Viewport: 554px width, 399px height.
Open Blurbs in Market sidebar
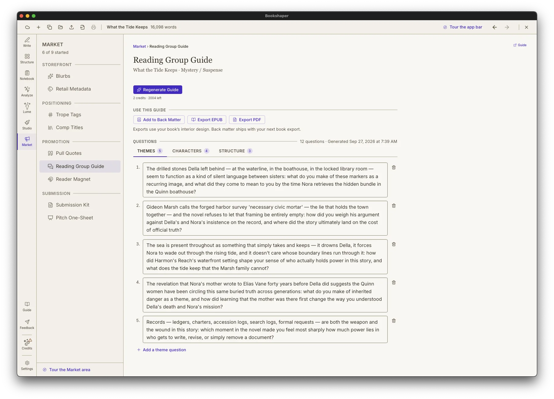point(80,76)
